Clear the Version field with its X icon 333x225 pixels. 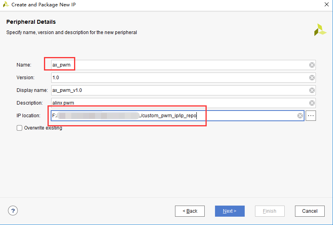[x=312, y=78]
